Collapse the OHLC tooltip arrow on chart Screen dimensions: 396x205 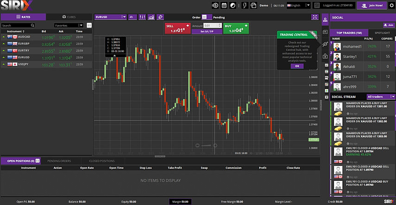pos(114,55)
